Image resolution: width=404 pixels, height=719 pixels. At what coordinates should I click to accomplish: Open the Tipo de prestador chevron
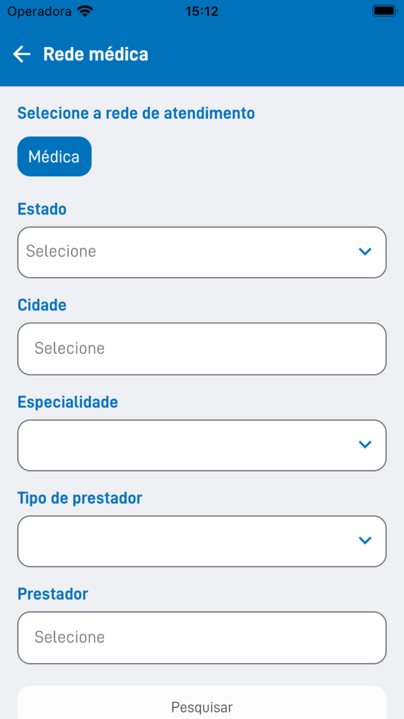(364, 540)
